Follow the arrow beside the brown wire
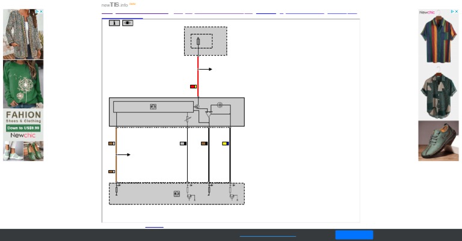The height and width of the screenshot is (241, 462). tap(123, 155)
